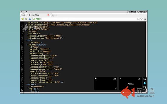Reload the Jitsi Meet page
Screen dimensions: 167x104
pyautogui.click(x=30, y=19)
